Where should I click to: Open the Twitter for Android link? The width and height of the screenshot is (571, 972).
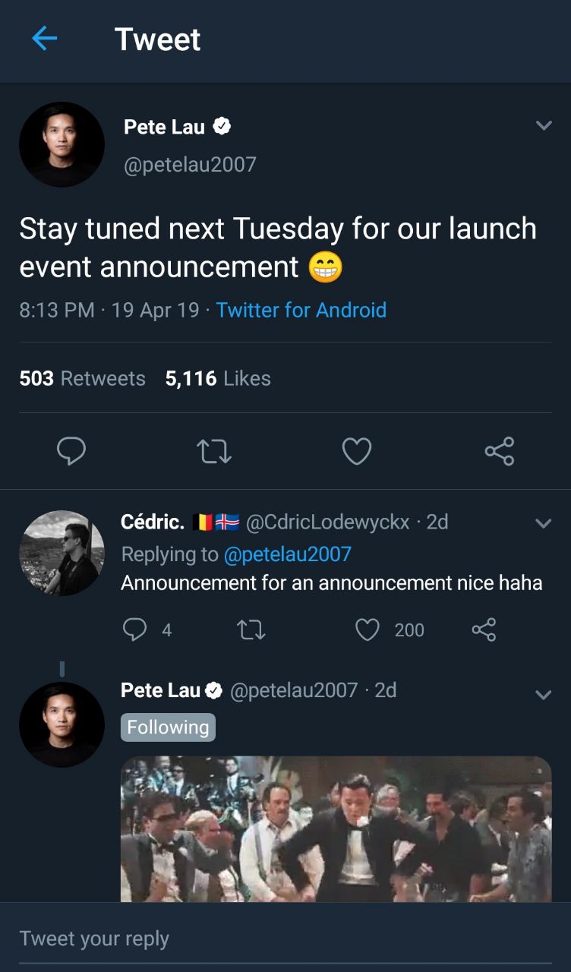point(301,310)
